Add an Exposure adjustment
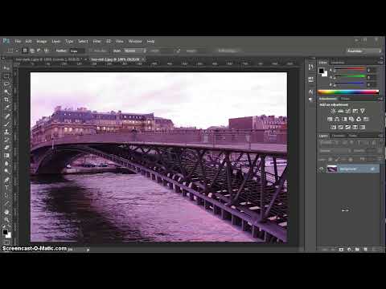The width and height of the screenshot is (386, 289). click(355, 111)
